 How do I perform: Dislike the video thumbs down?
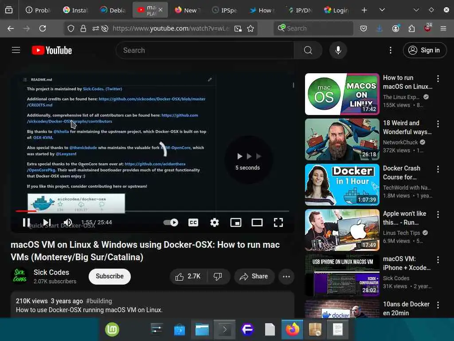point(218,276)
